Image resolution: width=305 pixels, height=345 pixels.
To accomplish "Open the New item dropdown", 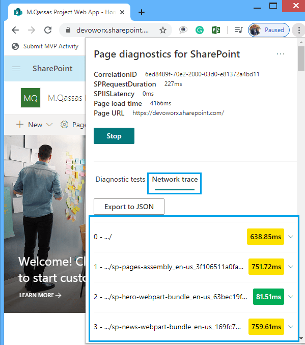I will (x=34, y=125).
